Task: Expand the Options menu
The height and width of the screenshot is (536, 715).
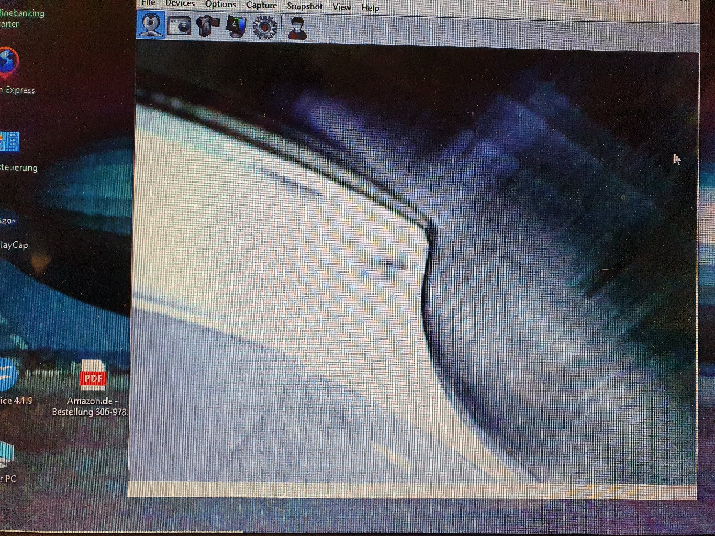Action: 220,5
